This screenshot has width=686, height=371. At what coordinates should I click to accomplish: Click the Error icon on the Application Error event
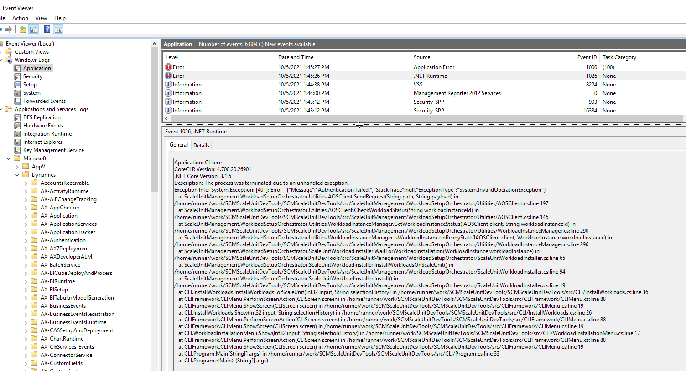point(169,67)
